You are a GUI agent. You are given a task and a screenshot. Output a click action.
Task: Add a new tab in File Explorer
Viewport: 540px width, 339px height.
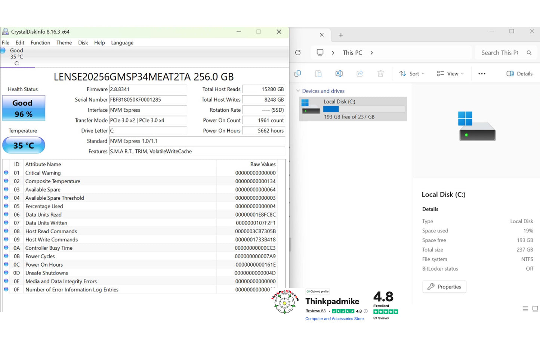[341, 35]
